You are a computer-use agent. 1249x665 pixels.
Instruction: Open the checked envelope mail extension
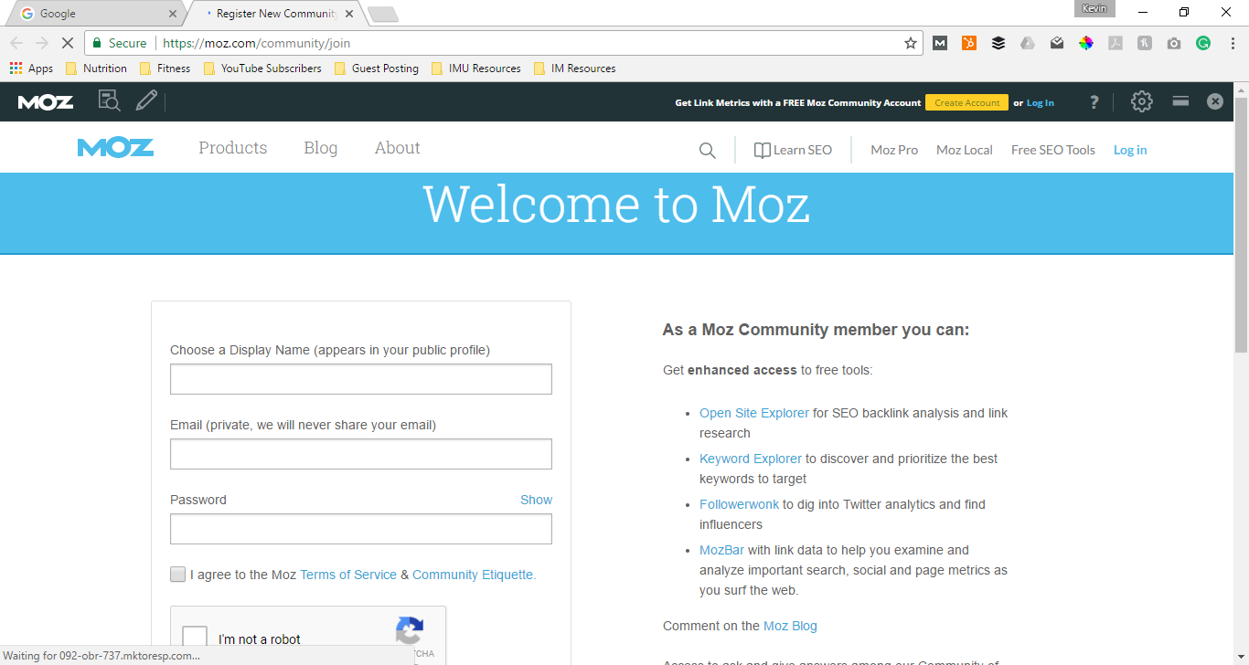[x=1057, y=43]
